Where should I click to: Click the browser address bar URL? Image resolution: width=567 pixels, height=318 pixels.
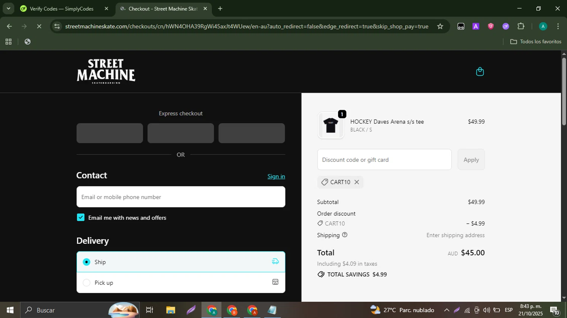[246, 26]
